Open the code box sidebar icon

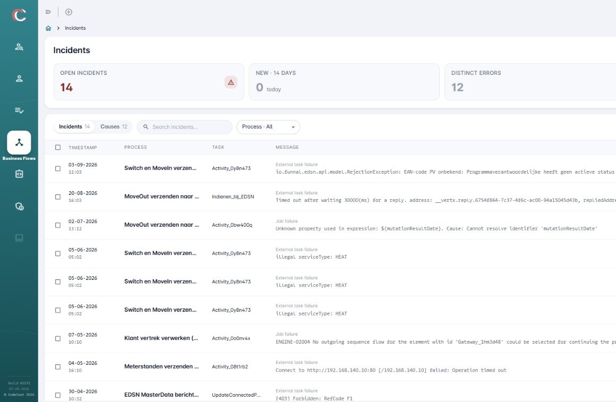click(19, 174)
